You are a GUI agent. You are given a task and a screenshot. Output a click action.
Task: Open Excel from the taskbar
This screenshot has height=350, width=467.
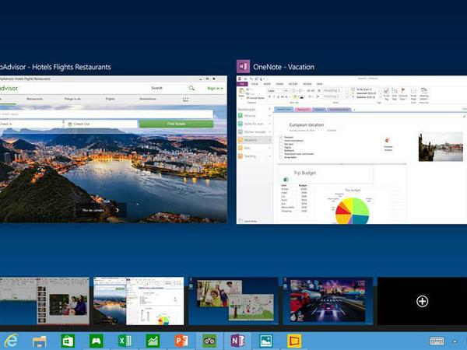click(125, 341)
